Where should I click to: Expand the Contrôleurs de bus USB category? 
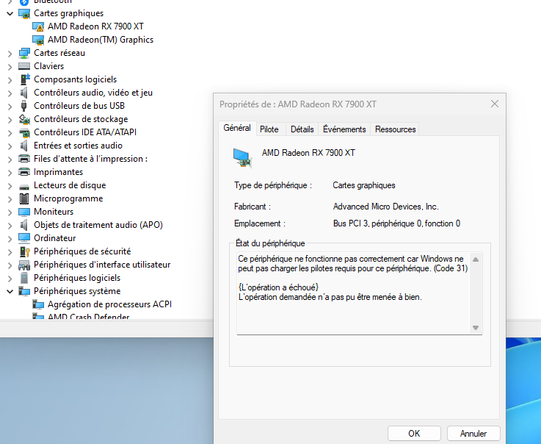pos(10,106)
